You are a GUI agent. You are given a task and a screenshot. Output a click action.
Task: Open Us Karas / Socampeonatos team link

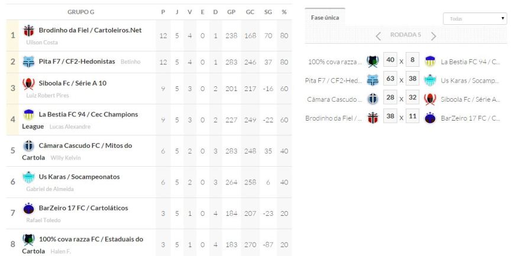click(x=79, y=177)
